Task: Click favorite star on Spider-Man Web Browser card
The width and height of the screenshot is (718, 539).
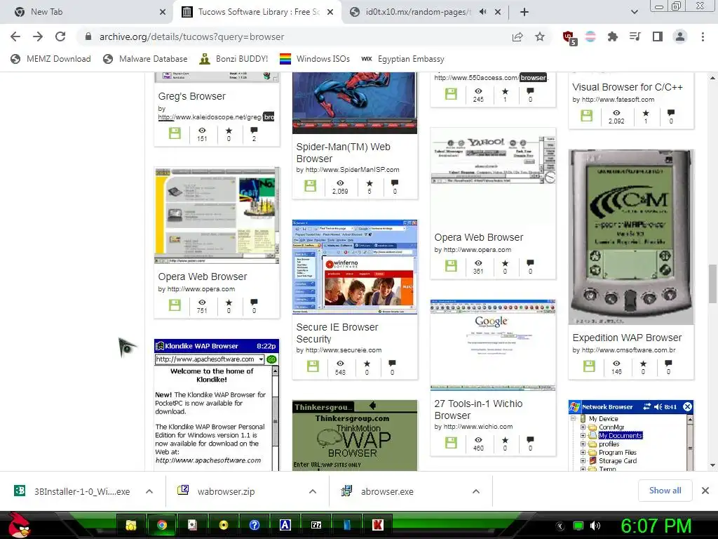Action: 369,183
